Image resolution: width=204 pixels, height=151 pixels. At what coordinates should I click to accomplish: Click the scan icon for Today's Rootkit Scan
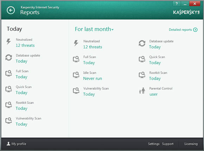8,105
